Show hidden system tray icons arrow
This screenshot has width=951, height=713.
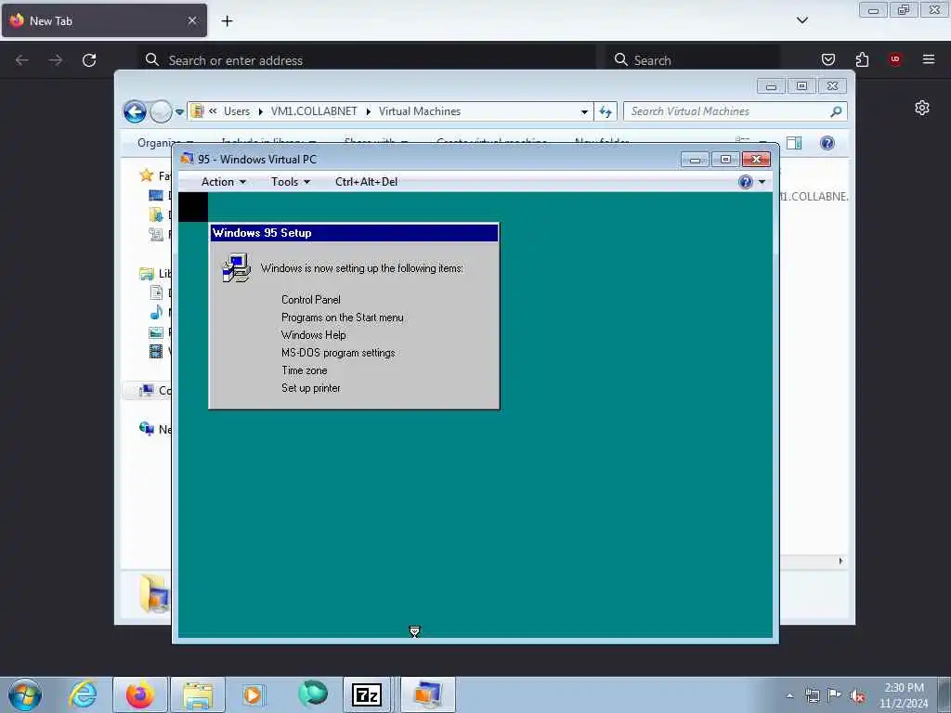(789, 695)
